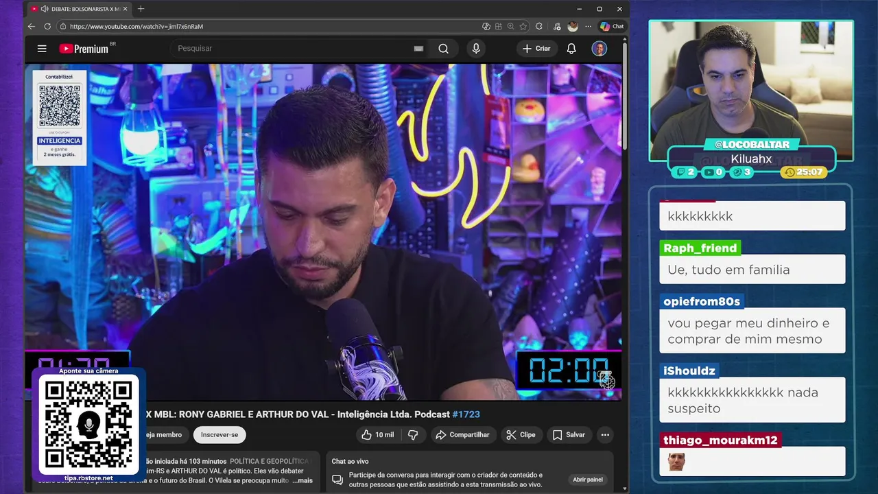Click the @LOCOBALTAR label
This screenshot has width=878, height=494.
click(x=752, y=145)
